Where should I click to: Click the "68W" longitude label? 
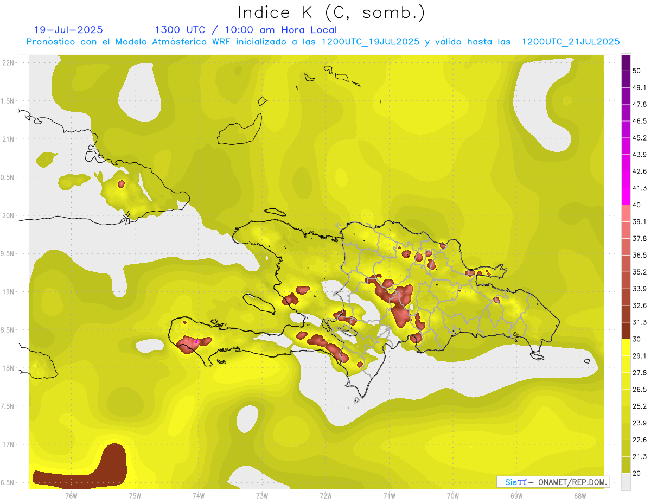(x=580, y=495)
